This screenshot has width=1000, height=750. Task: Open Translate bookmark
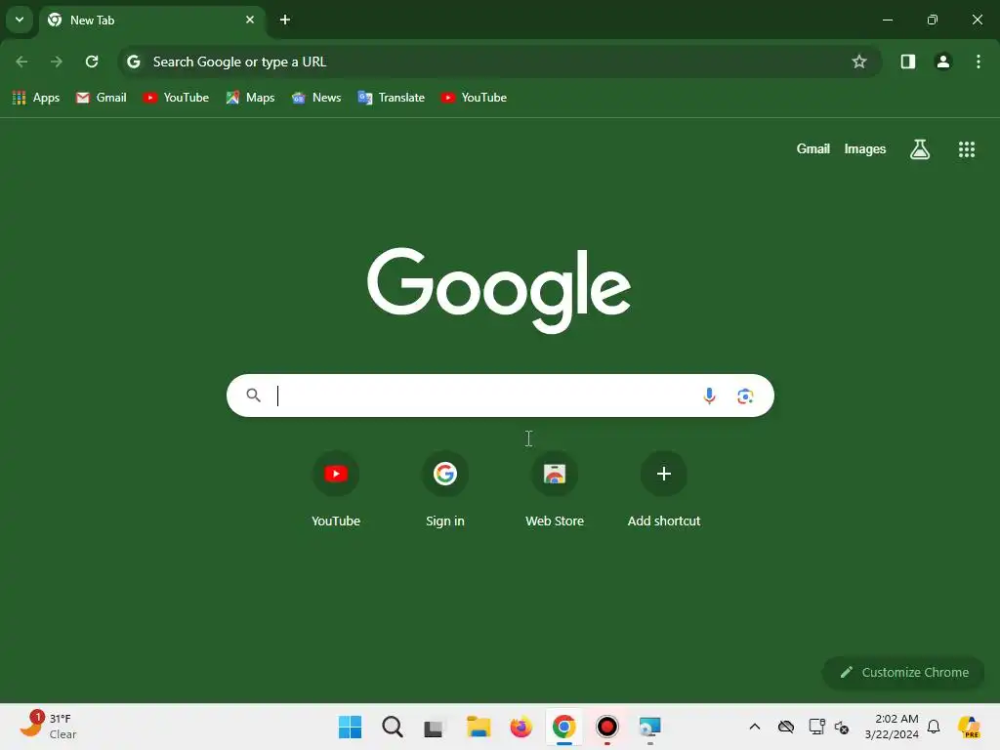[392, 98]
